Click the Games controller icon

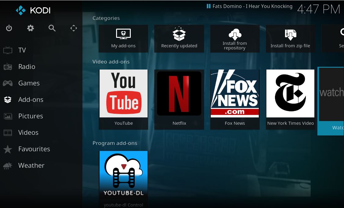(x=8, y=83)
